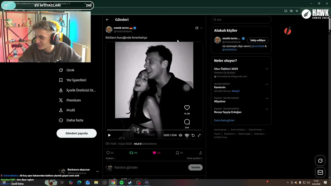Image resolution: width=331 pixels, height=186 pixels.
Task: Go back with the Gönderi arrow
Action: point(107,20)
